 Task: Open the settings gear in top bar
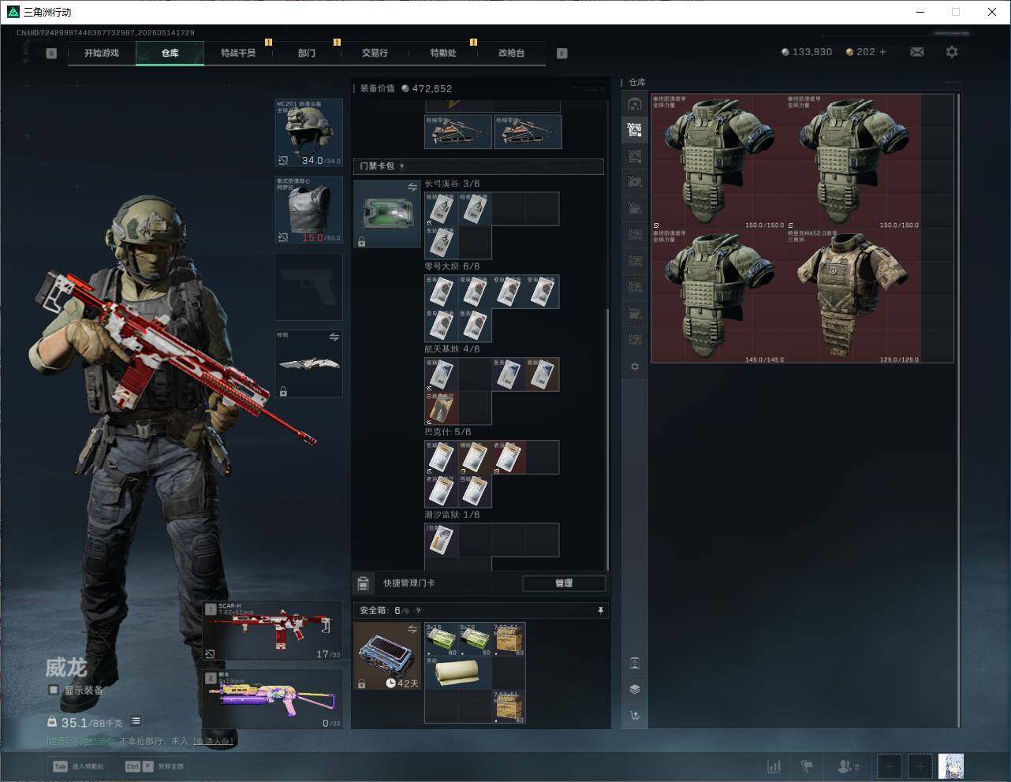point(952,52)
